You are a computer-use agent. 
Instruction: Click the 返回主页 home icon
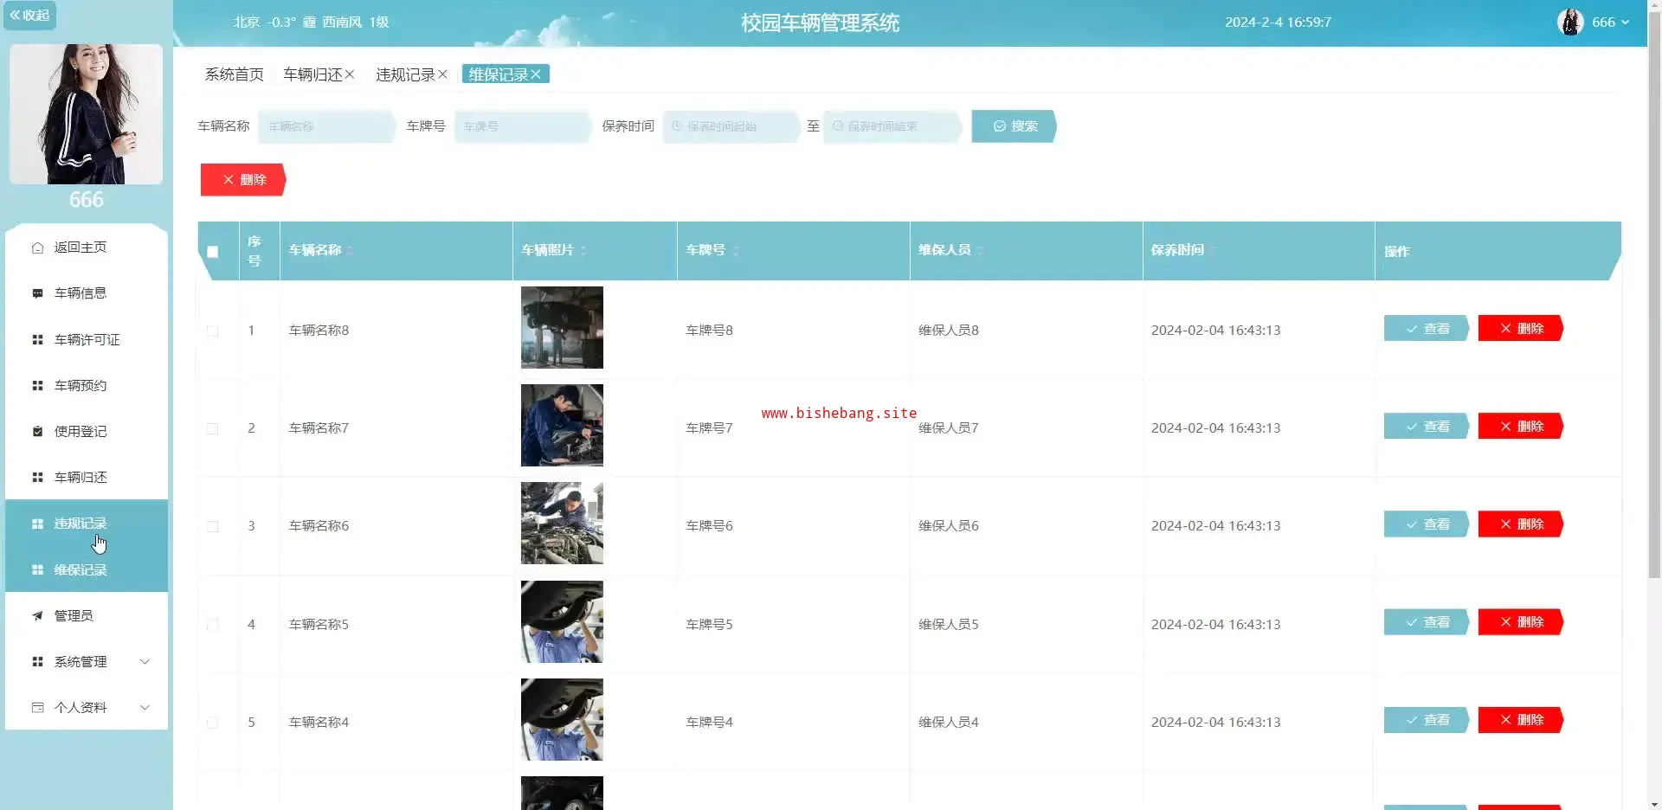point(37,247)
